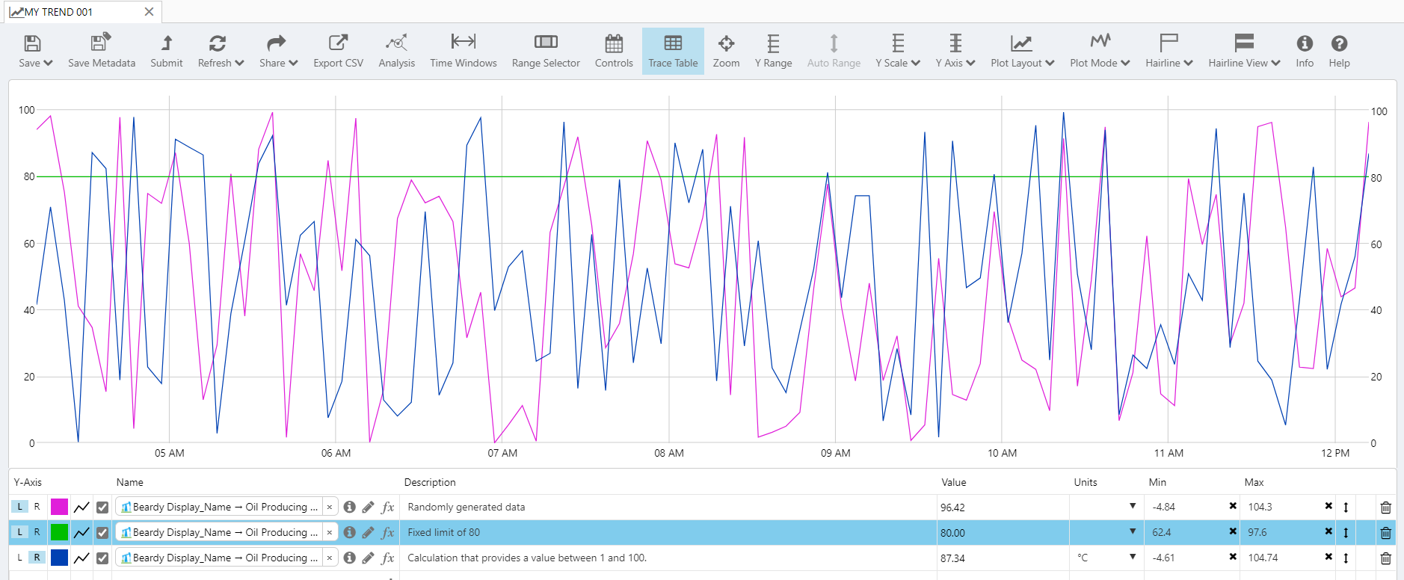Uncheck visibility of the magenta trace
The image size is (1404, 580).
coord(102,507)
